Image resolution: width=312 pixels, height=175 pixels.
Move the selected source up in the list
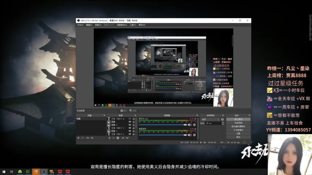click(x=123, y=138)
